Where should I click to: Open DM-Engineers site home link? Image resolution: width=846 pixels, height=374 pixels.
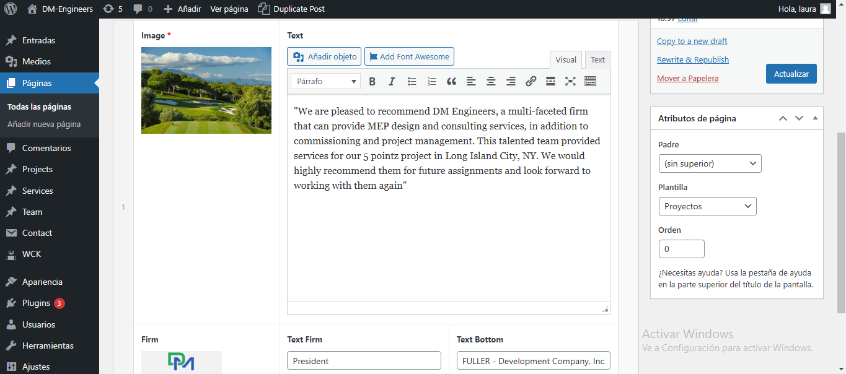60,9
